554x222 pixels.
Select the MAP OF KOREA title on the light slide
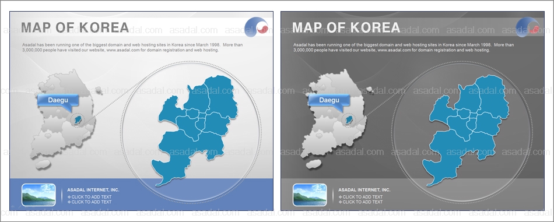75,27
